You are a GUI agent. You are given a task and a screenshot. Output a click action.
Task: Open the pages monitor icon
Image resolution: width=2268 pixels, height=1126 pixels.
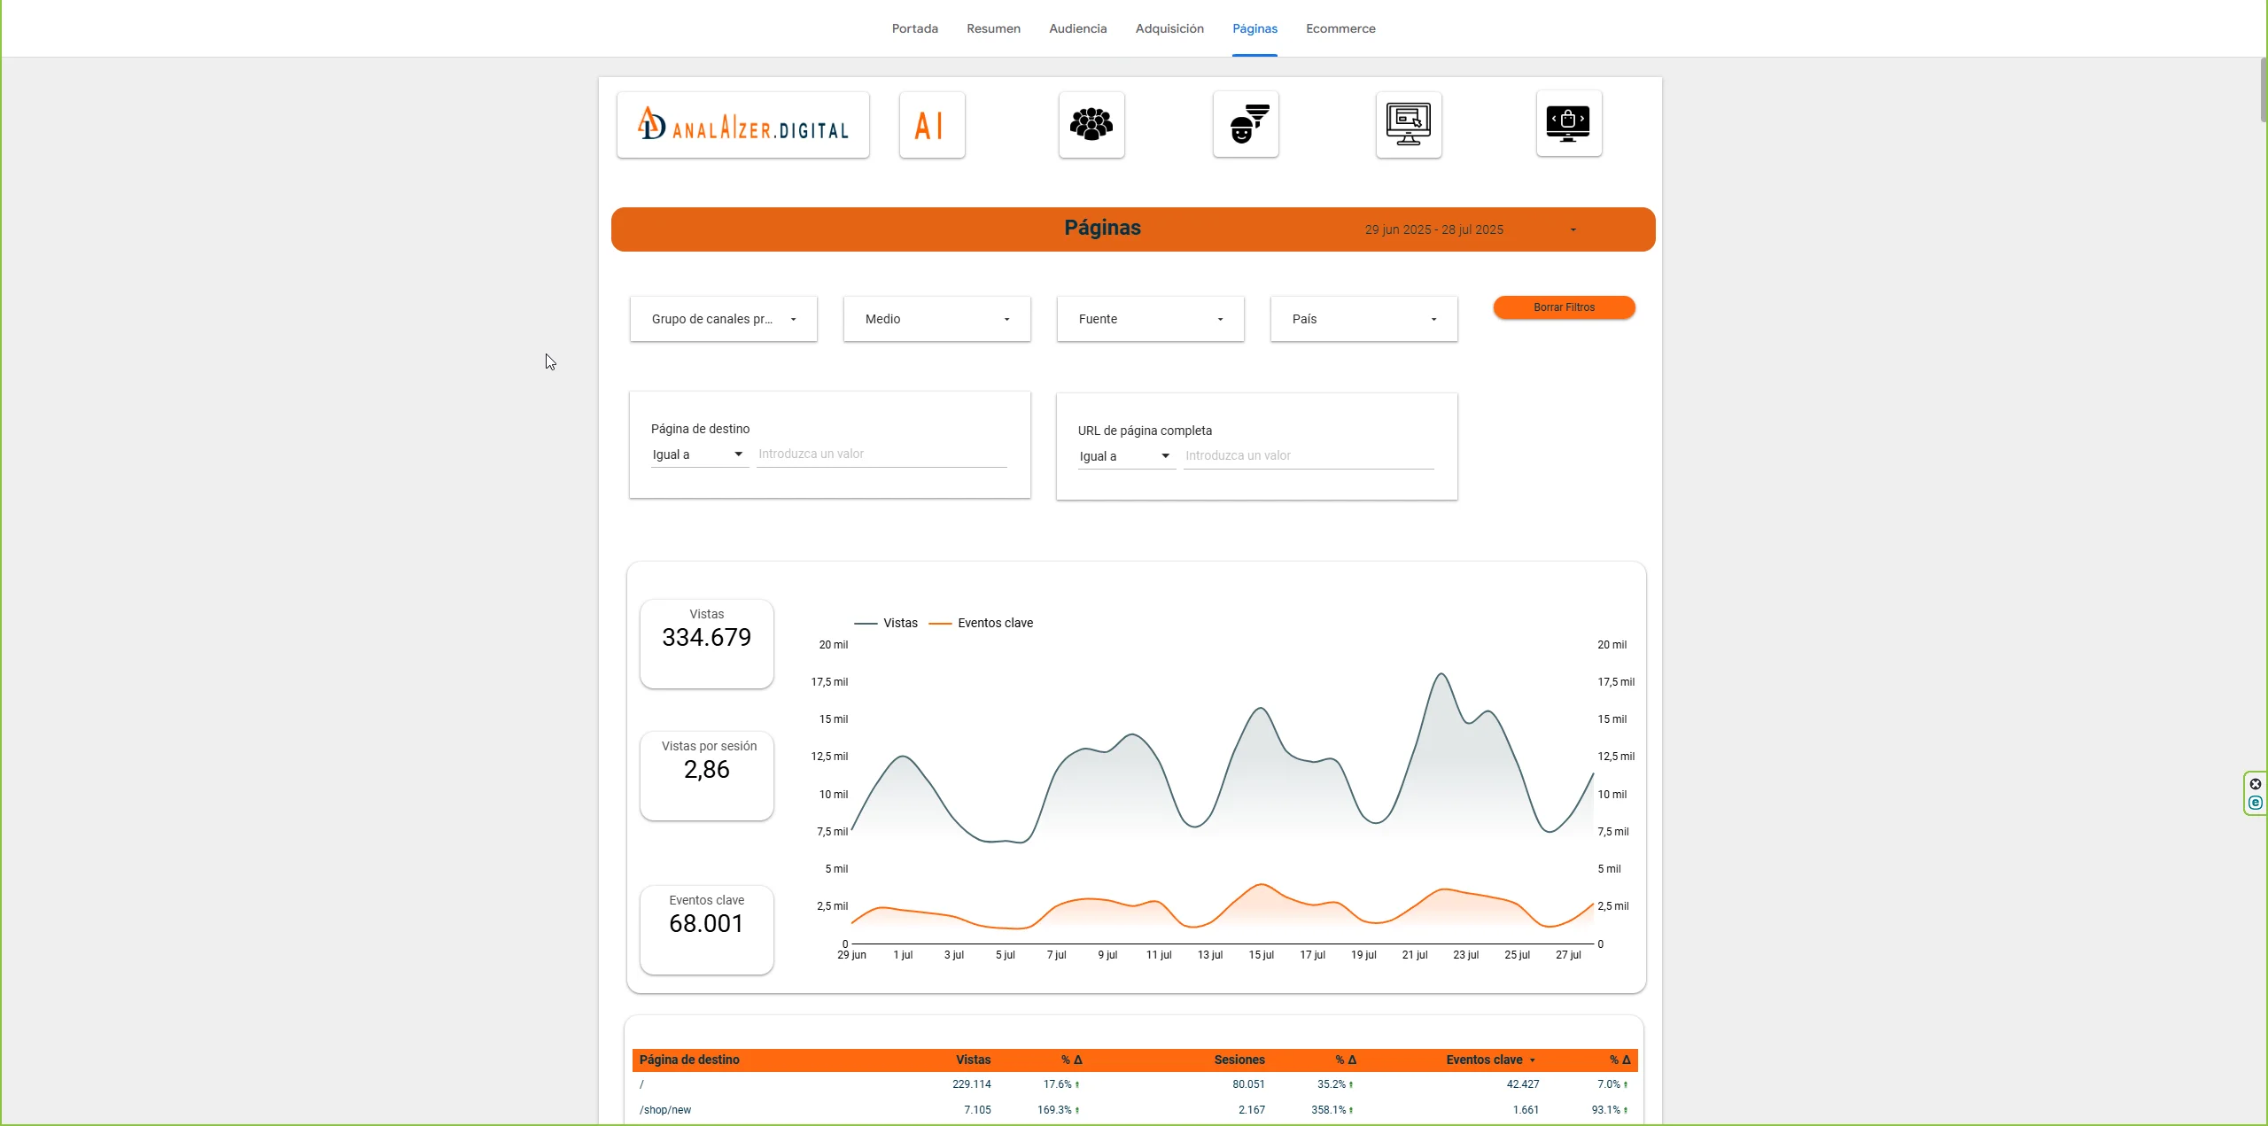pos(1408,125)
